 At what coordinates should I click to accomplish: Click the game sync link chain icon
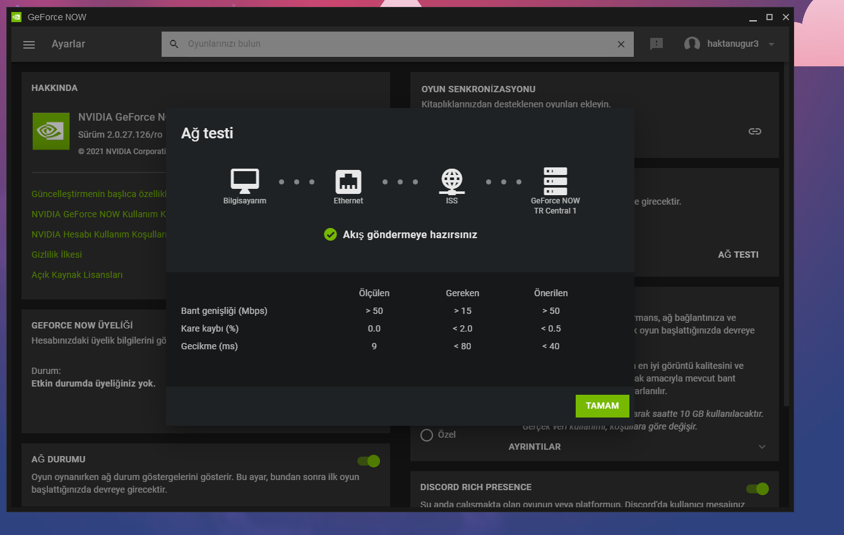coord(755,131)
